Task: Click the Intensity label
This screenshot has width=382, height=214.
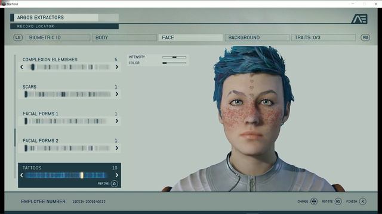Action: coord(137,57)
